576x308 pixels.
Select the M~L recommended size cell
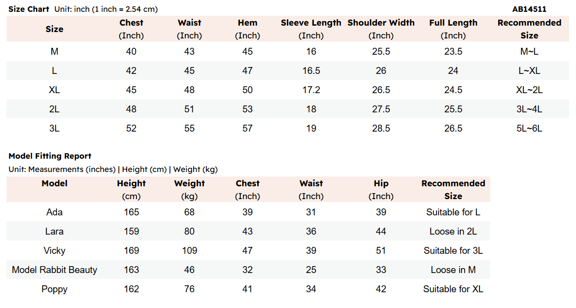click(529, 51)
